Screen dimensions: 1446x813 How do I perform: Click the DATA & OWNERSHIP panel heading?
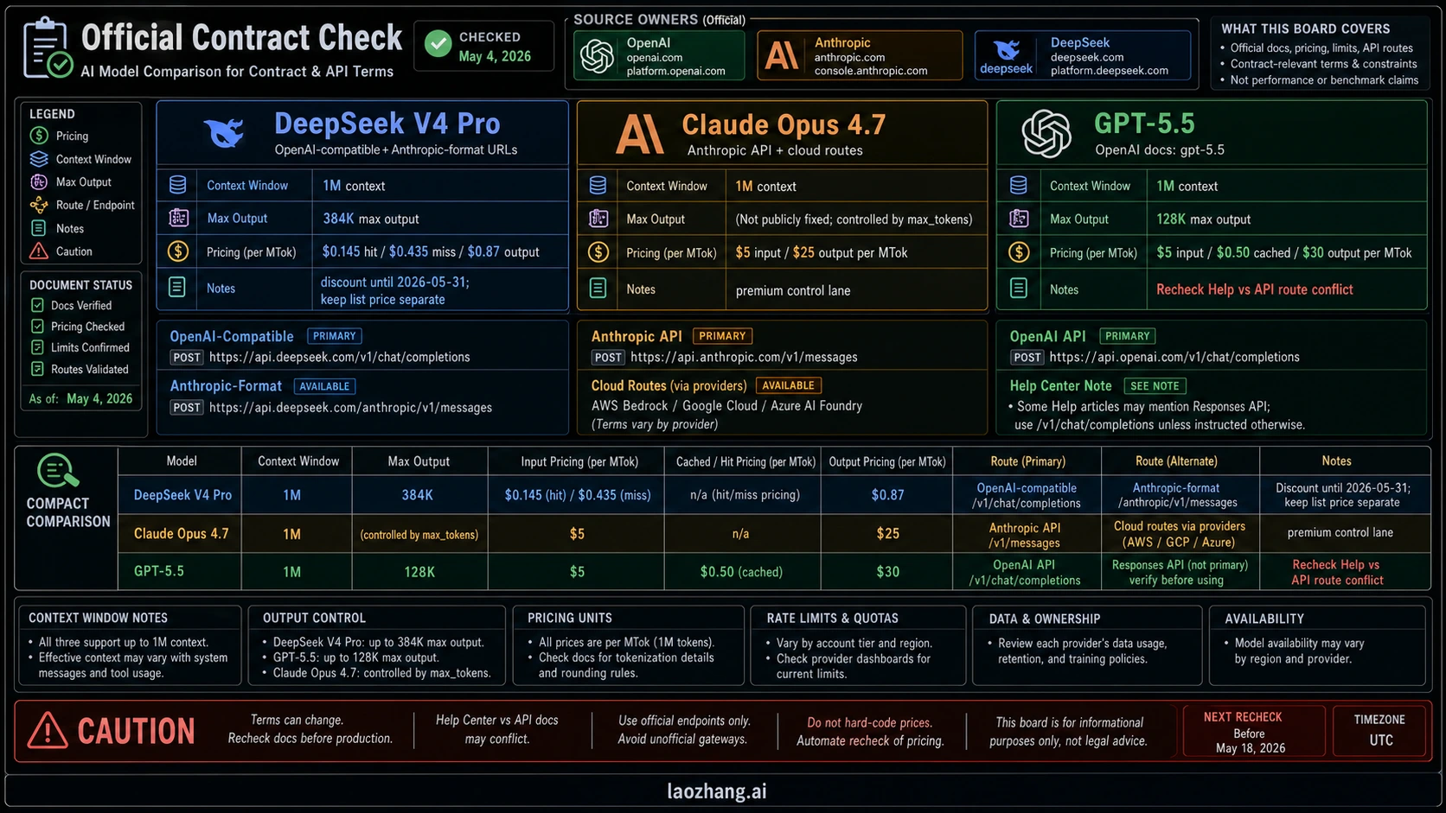pos(1045,619)
